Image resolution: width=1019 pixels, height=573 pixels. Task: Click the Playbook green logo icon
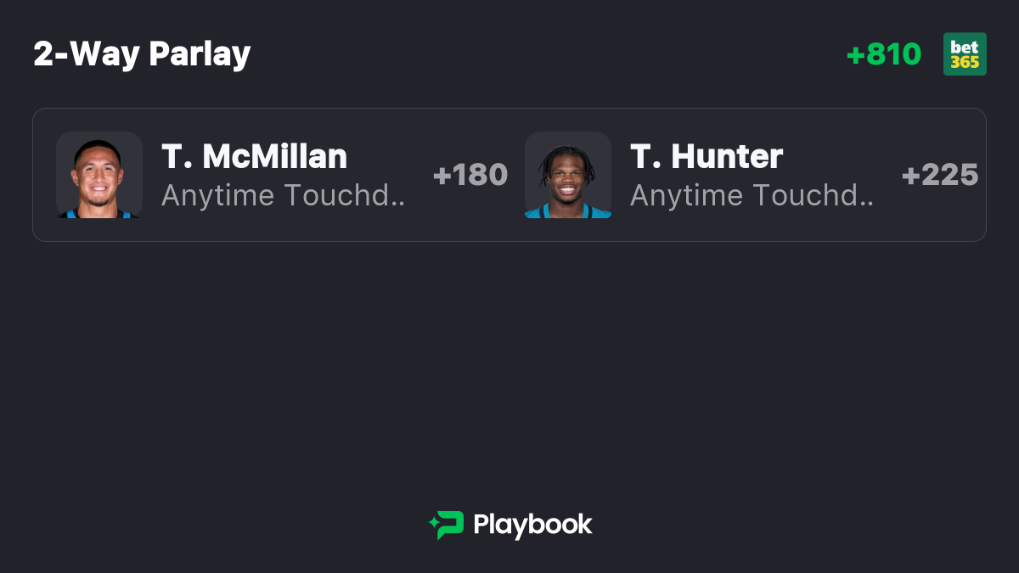click(x=446, y=525)
